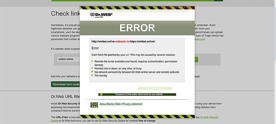Click the 'File too big' bullet

coord(99,76)
